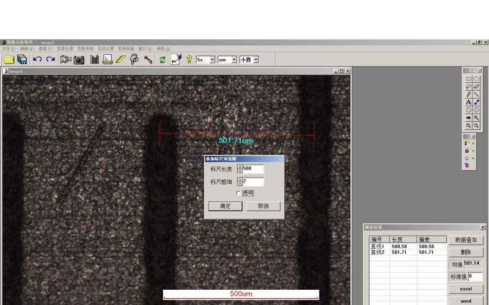This screenshot has height=305, width=489.
Task: Open the text font icon in the style palette
Action: [467, 165]
